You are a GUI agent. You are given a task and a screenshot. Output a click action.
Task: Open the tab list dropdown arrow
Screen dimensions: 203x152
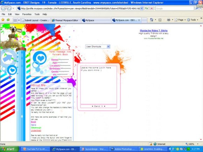(x=19, y=20)
